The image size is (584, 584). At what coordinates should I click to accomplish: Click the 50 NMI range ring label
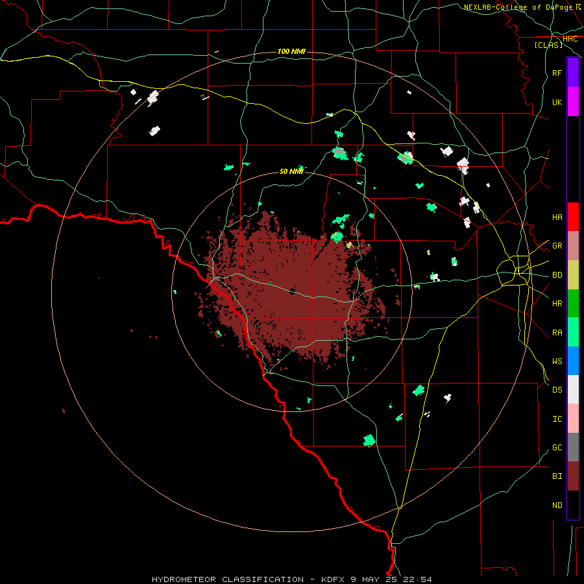291,171
